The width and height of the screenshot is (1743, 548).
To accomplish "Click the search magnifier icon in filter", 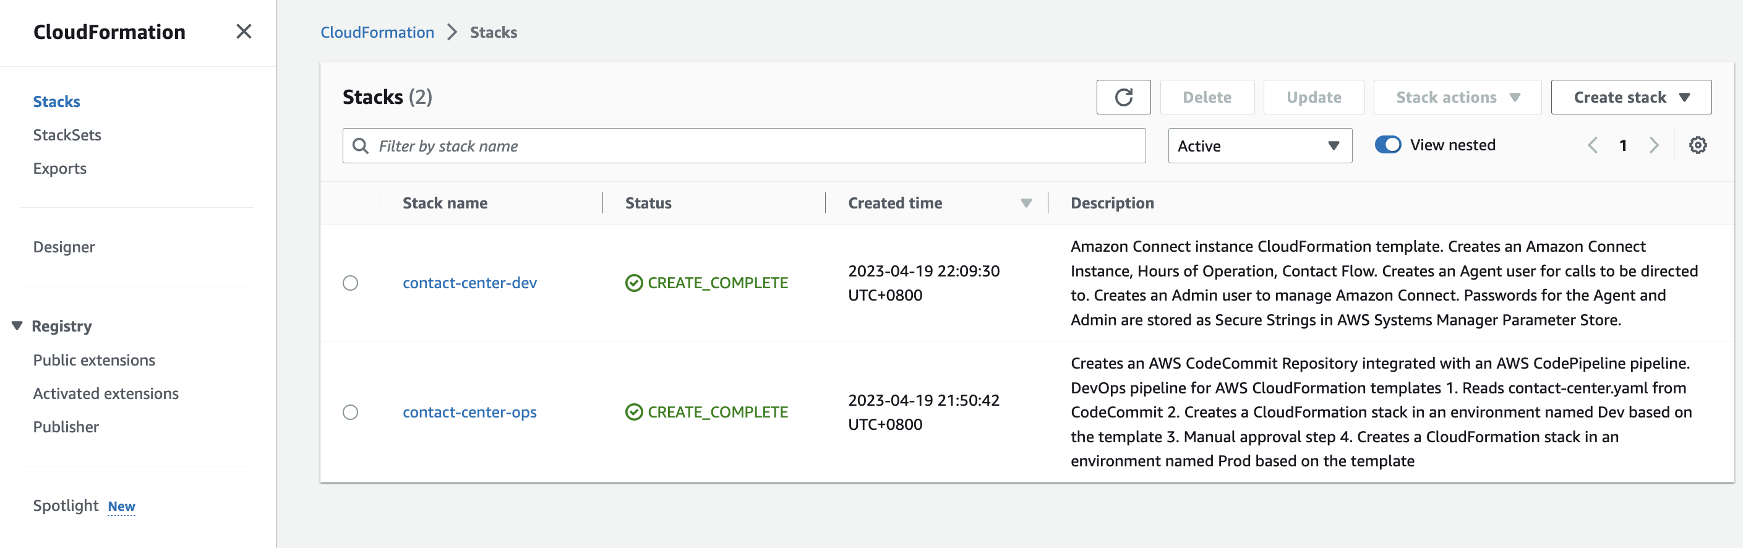I will (x=361, y=146).
